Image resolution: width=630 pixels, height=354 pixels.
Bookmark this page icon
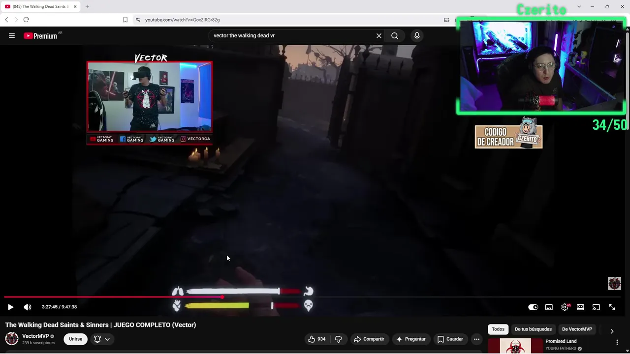(125, 20)
